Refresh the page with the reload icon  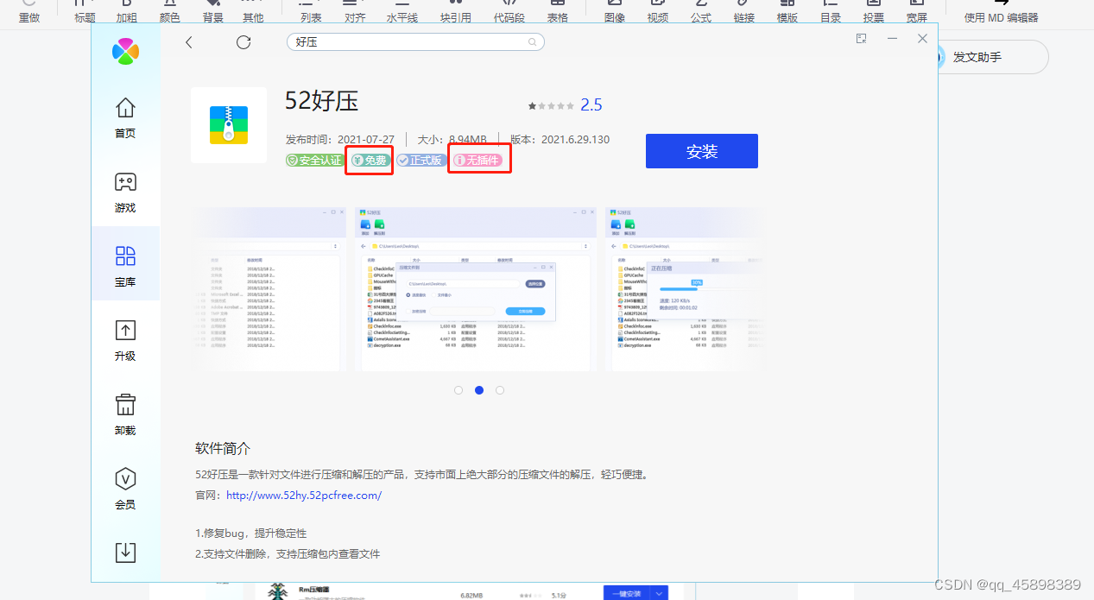pyautogui.click(x=243, y=42)
